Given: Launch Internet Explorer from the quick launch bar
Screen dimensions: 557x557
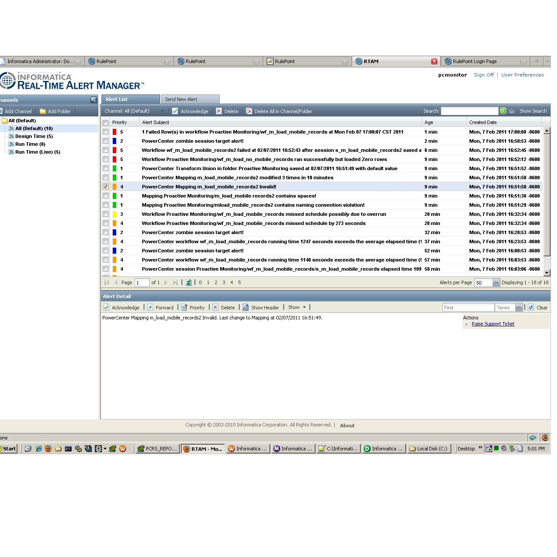Looking at the screenshot, I should (x=38, y=449).
